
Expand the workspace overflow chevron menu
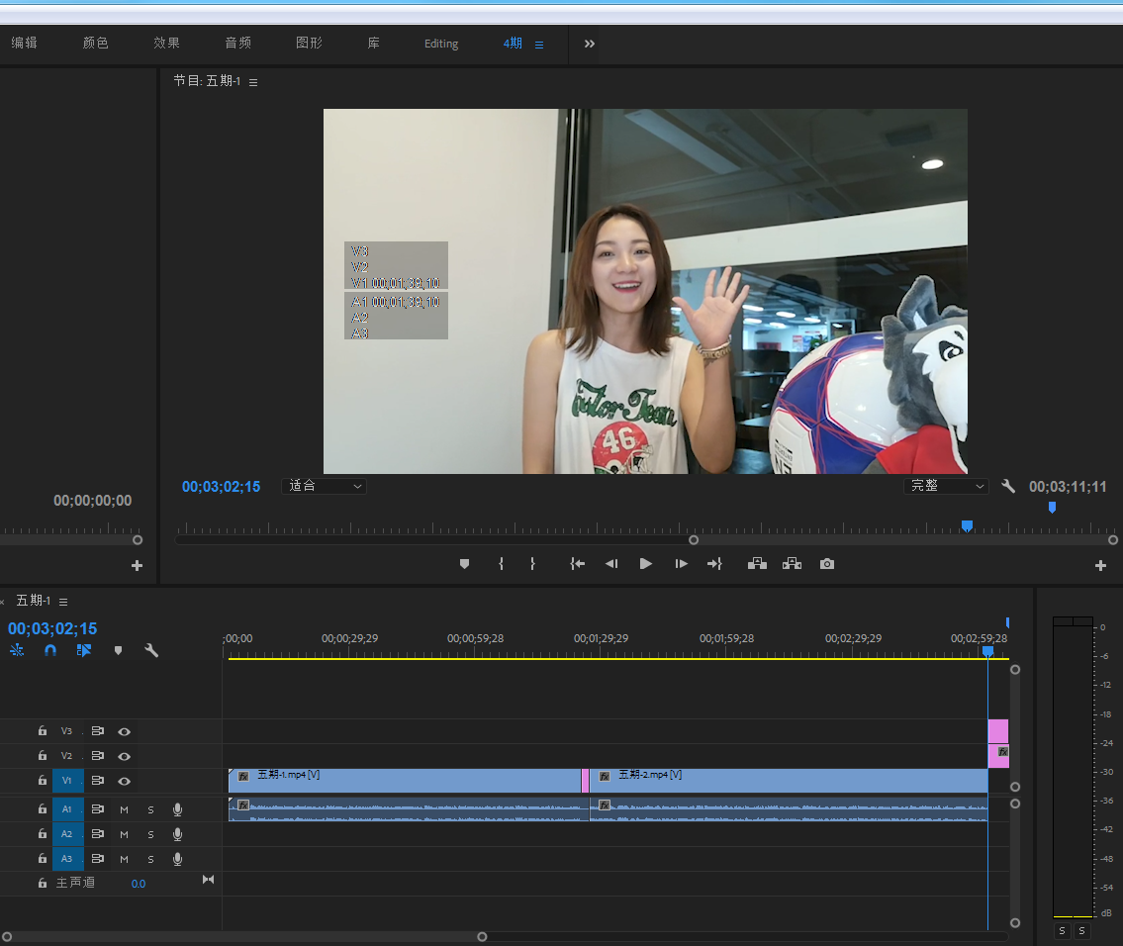(x=590, y=44)
